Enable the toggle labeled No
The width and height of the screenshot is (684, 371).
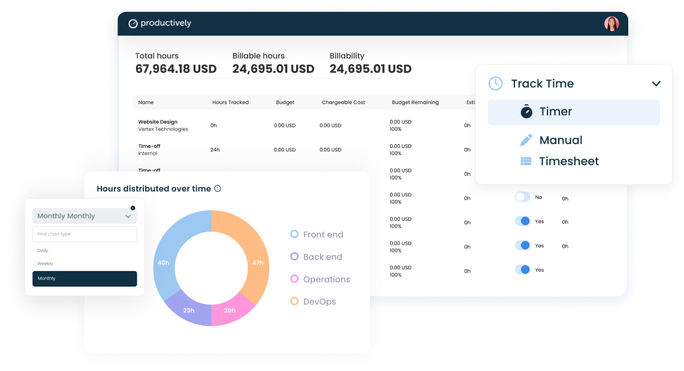[x=523, y=197]
